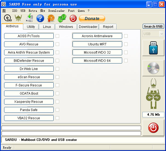Expand the USB drive dropdown
166x151 pixels.
pos(161,34)
